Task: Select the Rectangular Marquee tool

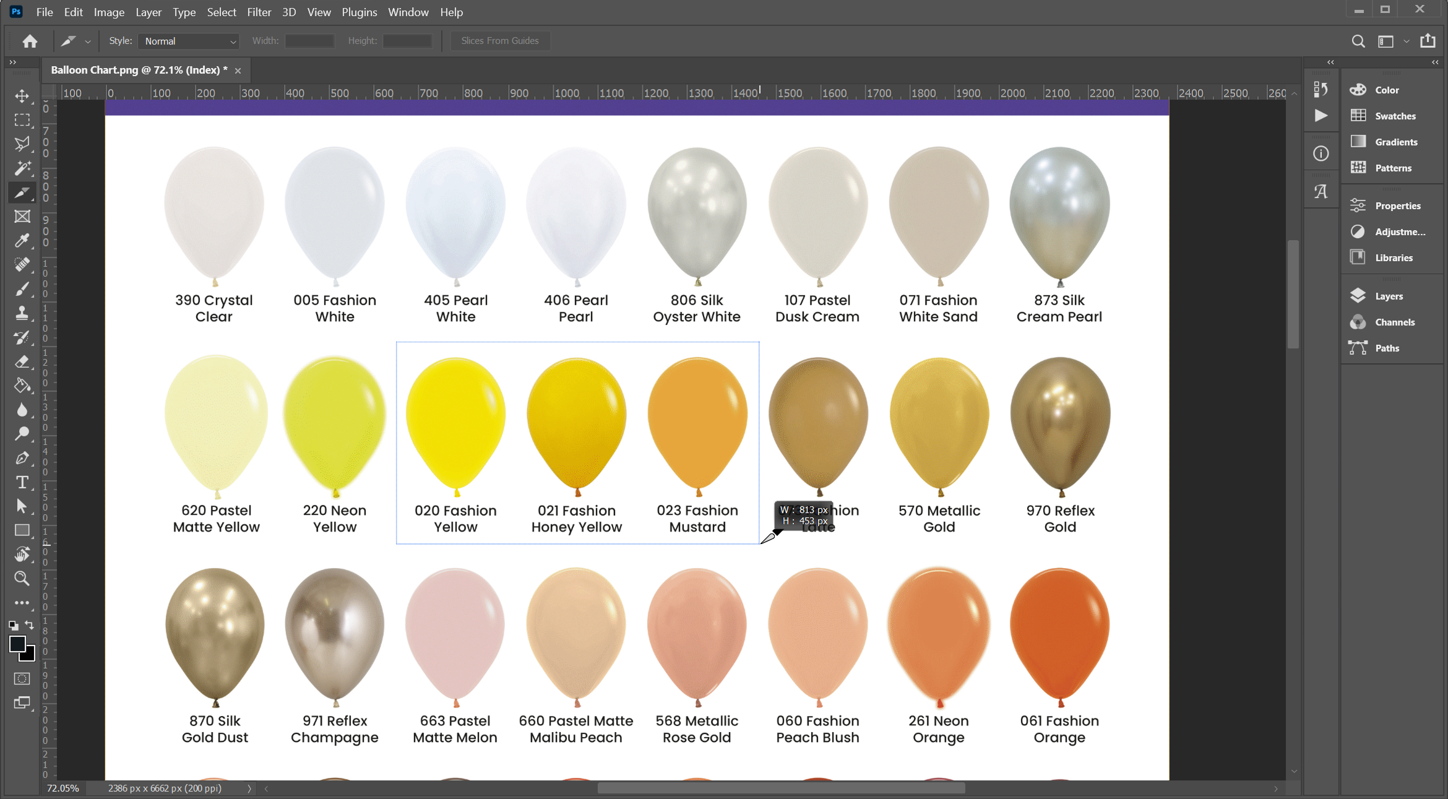Action: point(22,120)
